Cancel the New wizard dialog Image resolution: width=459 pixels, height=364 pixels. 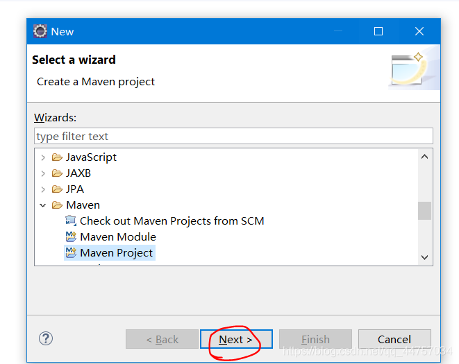click(394, 339)
